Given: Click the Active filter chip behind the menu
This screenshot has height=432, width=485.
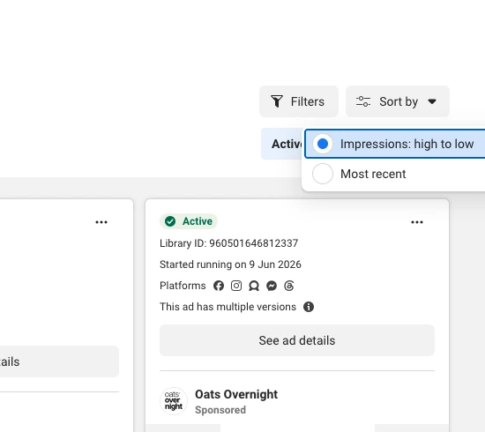Looking at the screenshot, I should tap(282, 144).
